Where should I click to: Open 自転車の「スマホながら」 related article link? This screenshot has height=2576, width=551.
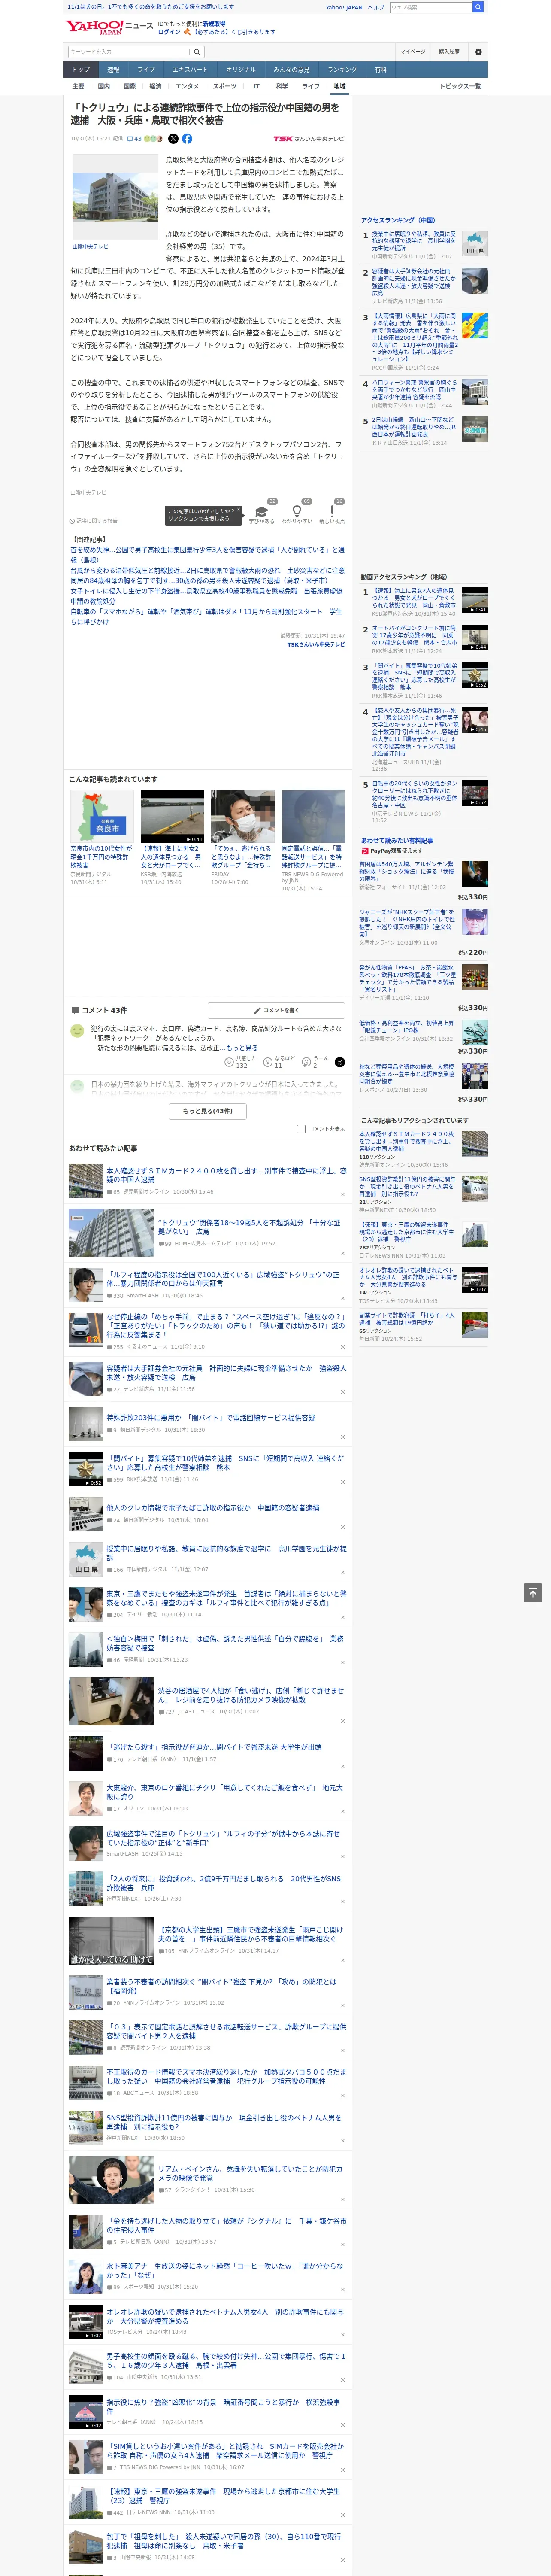(205, 616)
